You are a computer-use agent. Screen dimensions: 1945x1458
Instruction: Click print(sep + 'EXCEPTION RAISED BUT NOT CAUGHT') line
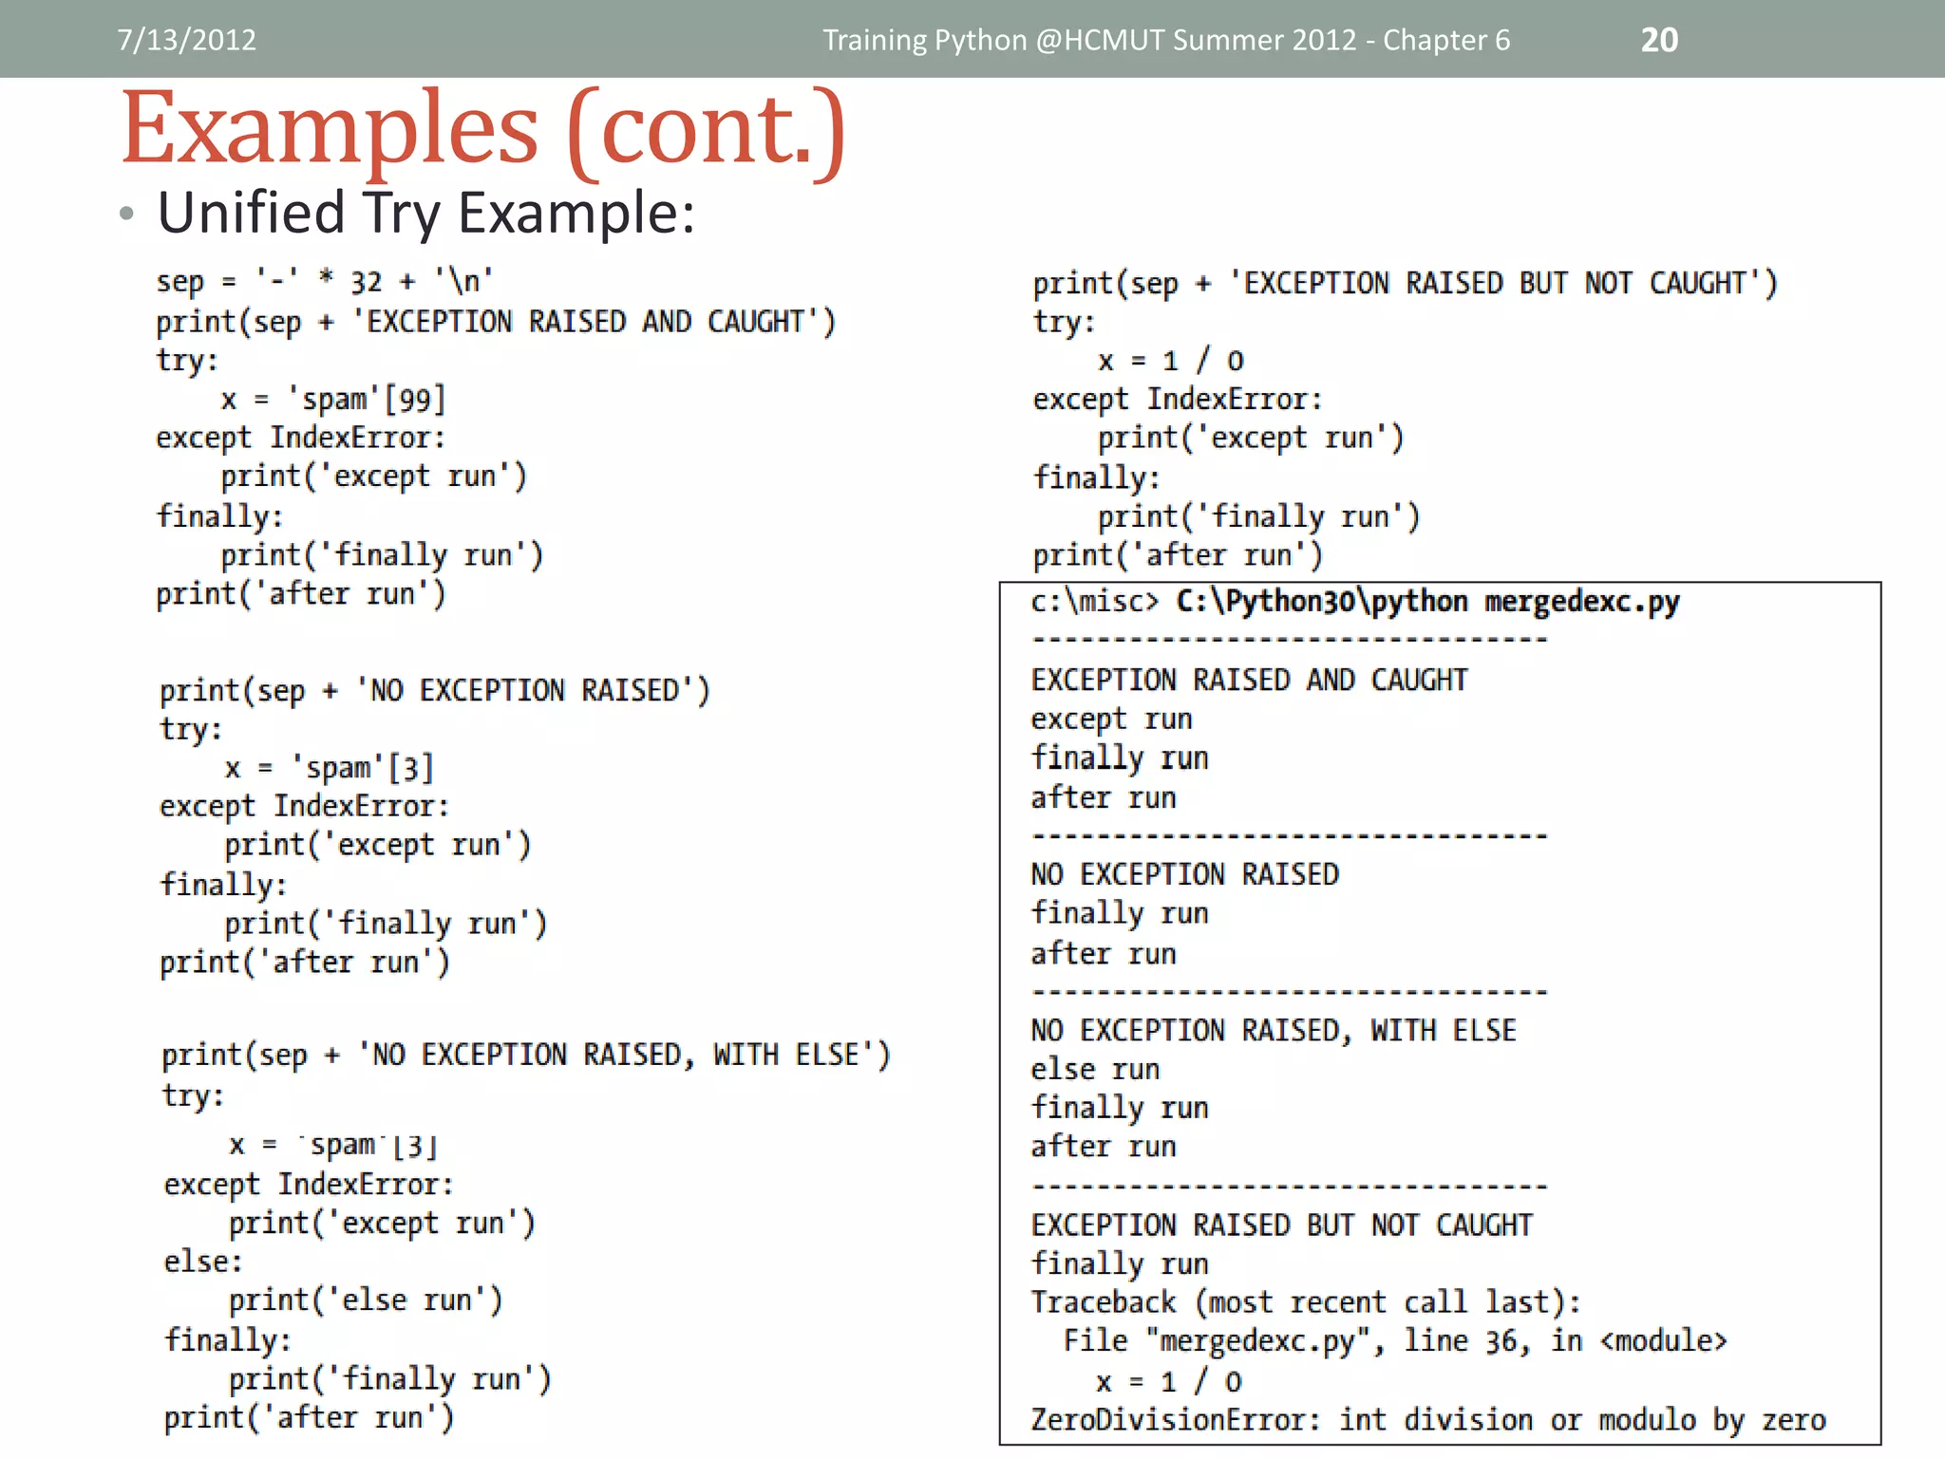pyautogui.click(x=1405, y=283)
